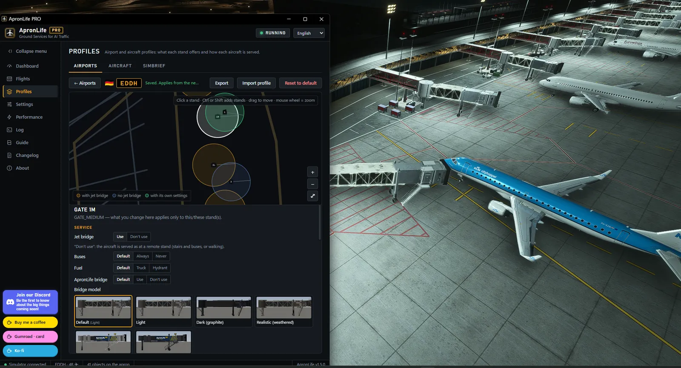
Task: Click the Discord logo icon
Action: coord(10,302)
